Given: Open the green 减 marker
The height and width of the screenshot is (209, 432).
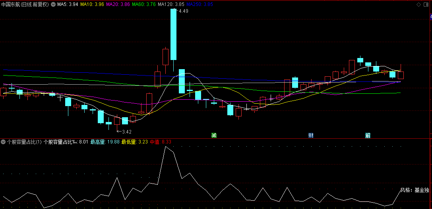Looking at the screenshot, I should click(x=214, y=135).
